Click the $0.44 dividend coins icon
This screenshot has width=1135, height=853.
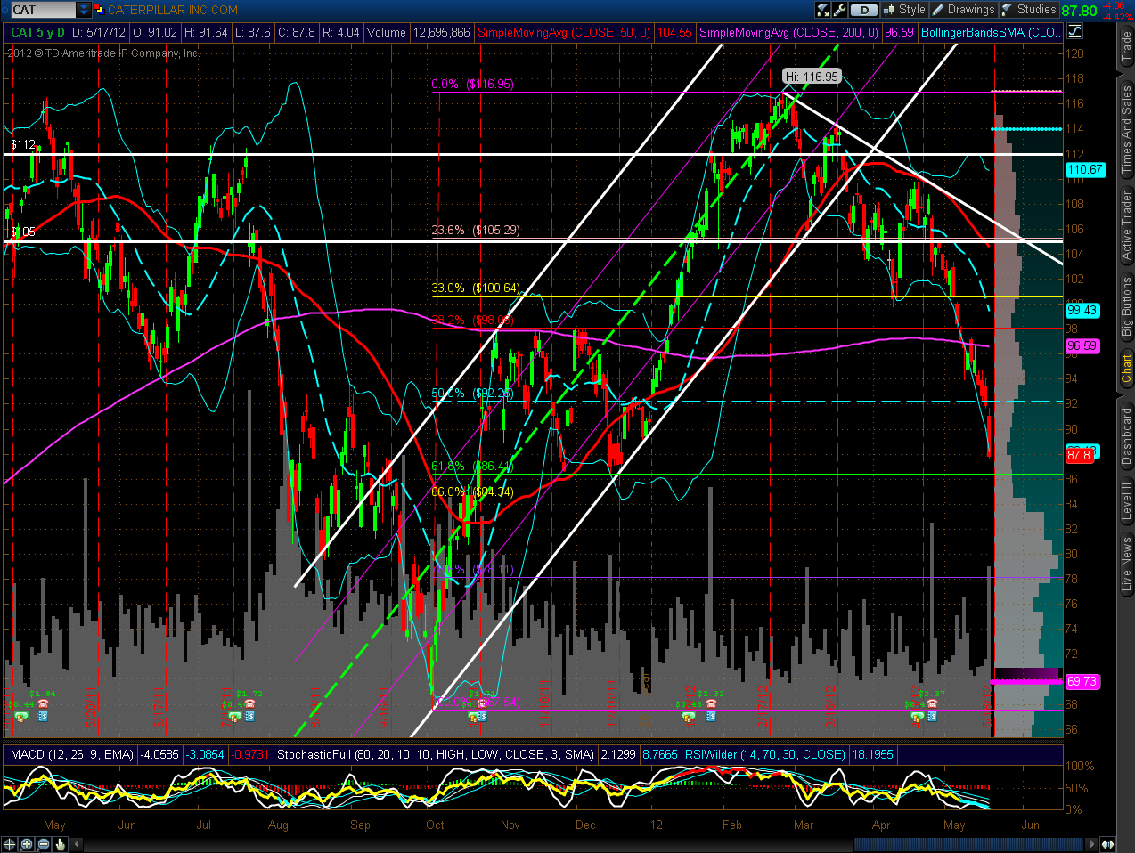tap(21, 716)
